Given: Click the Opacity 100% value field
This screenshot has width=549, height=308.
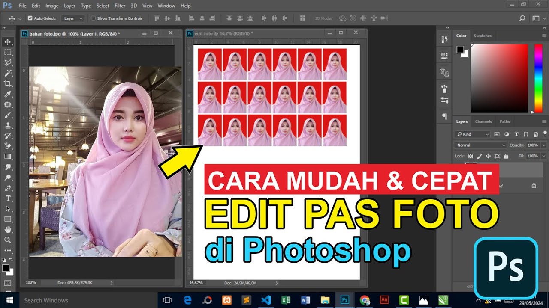Looking at the screenshot, I should 533,145.
